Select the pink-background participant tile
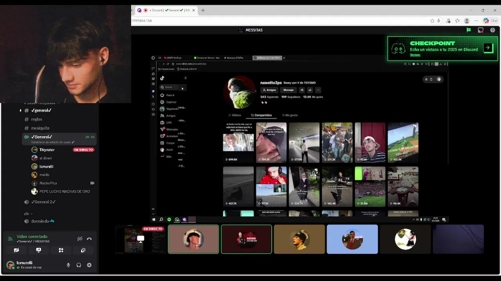Image resolution: width=501 pixels, height=281 pixels. pyautogui.click(x=193, y=239)
